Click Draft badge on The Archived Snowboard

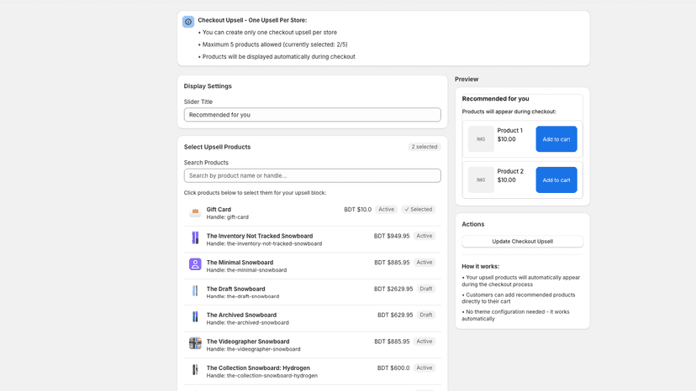(x=426, y=315)
